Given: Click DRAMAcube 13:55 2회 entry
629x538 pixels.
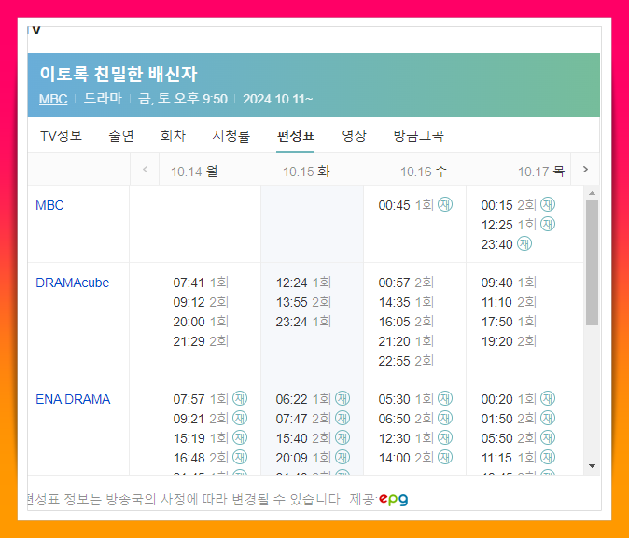Looking at the screenshot, I should [x=303, y=302].
